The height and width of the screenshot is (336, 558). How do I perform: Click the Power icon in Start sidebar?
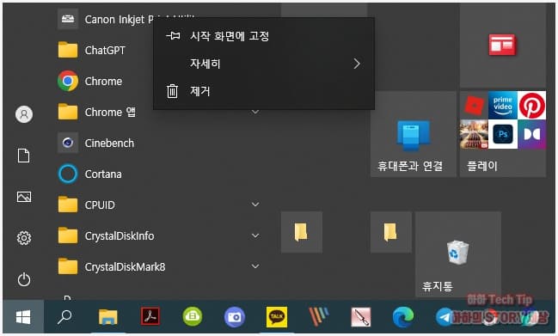click(x=24, y=279)
